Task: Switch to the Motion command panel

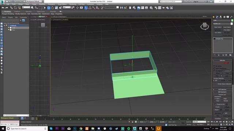Action: pyautogui.click(x=224, y=17)
